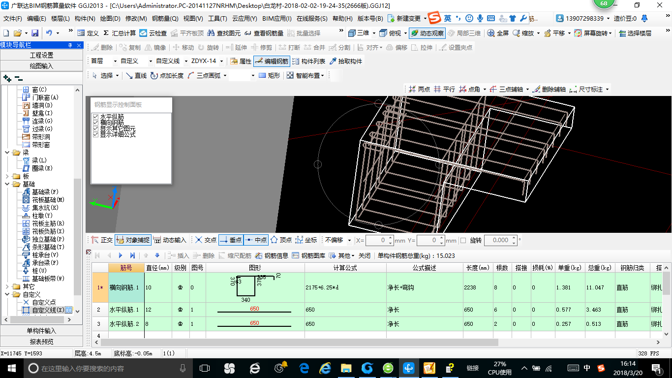Click the save disk icon in toolbar

click(x=35, y=33)
